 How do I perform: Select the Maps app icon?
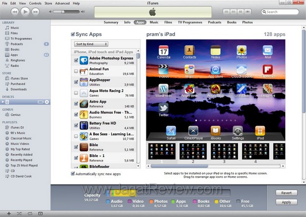189,70
